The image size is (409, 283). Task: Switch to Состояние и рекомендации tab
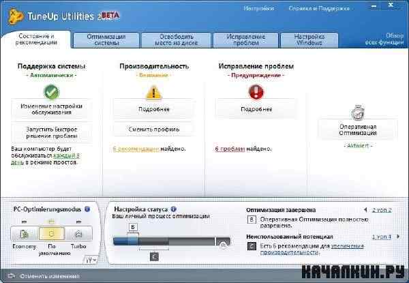click(36, 40)
